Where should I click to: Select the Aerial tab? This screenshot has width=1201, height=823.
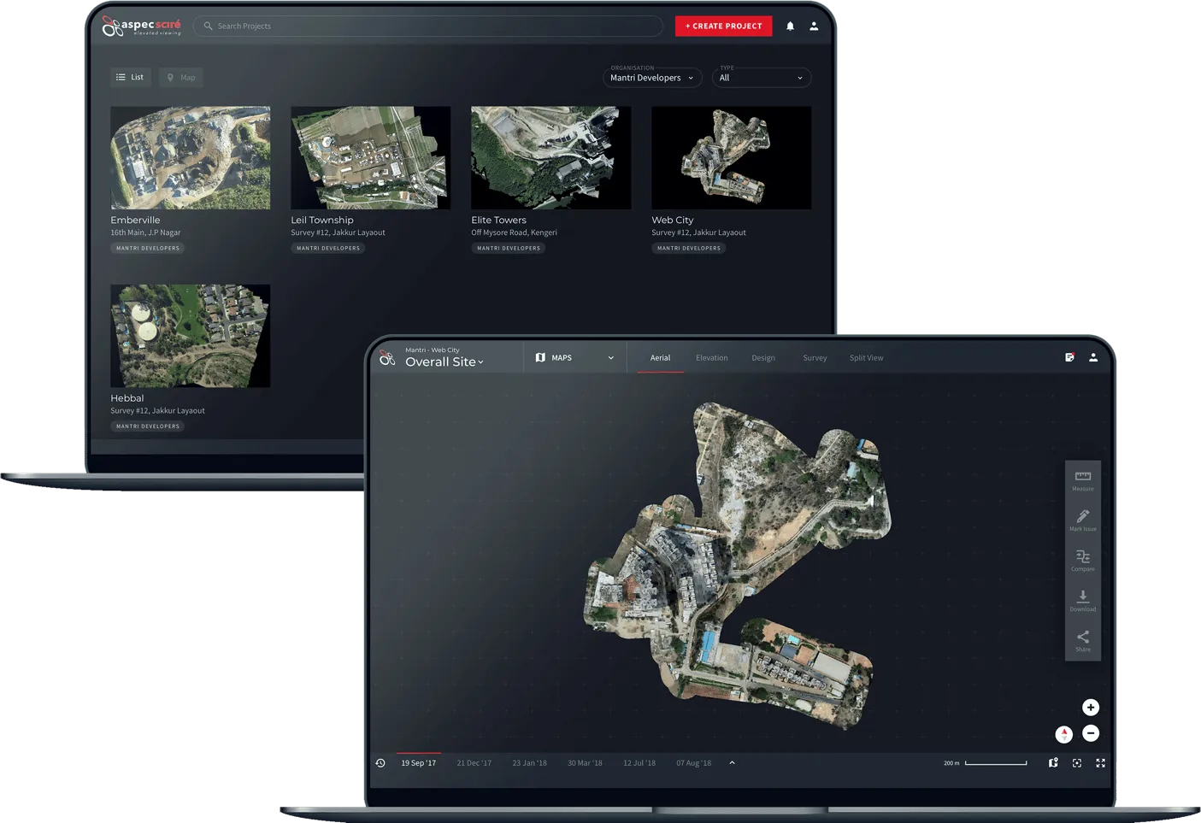[x=660, y=358]
